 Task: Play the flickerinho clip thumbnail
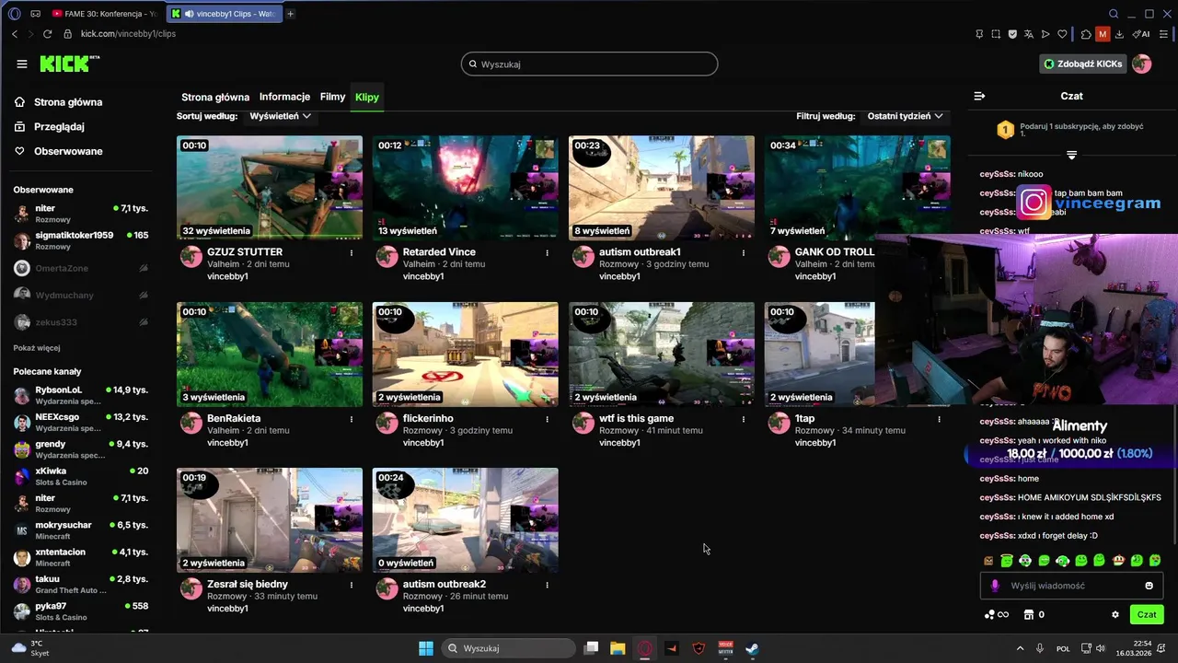[x=465, y=355]
